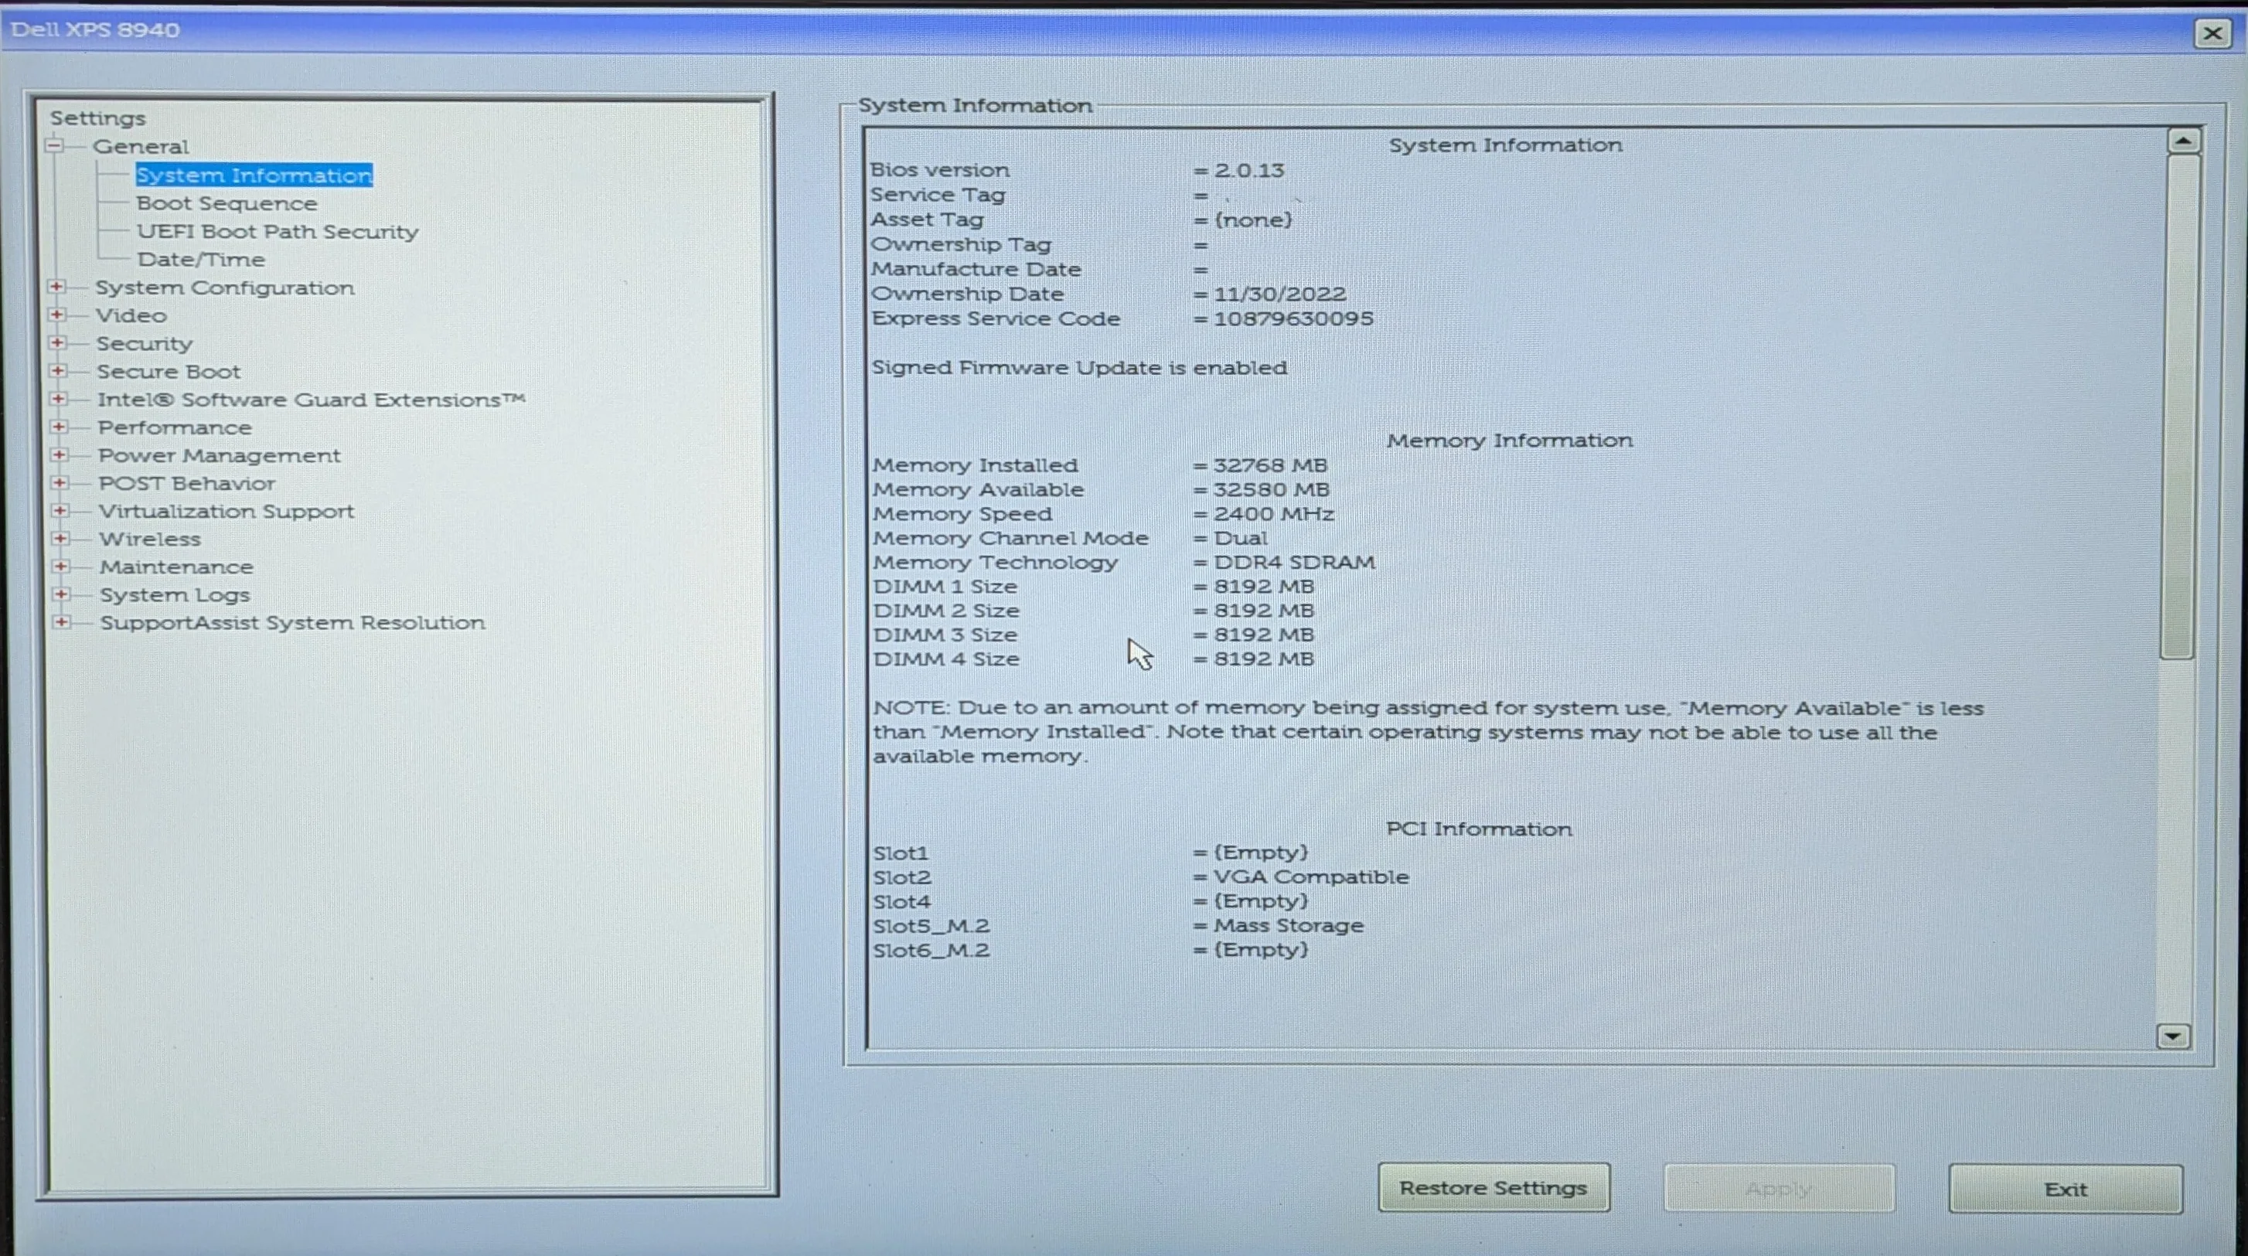Select the Wireless category label
The image size is (2248, 1256).
coord(149,540)
